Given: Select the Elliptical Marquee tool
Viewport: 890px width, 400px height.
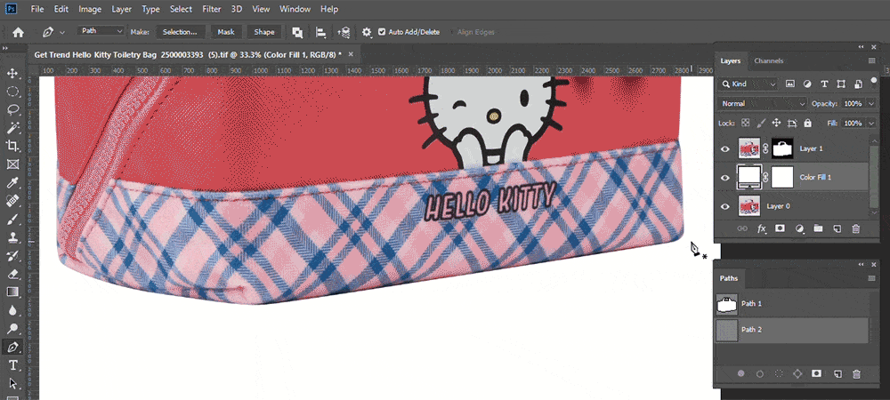Looking at the screenshot, I should coord(12,92).
